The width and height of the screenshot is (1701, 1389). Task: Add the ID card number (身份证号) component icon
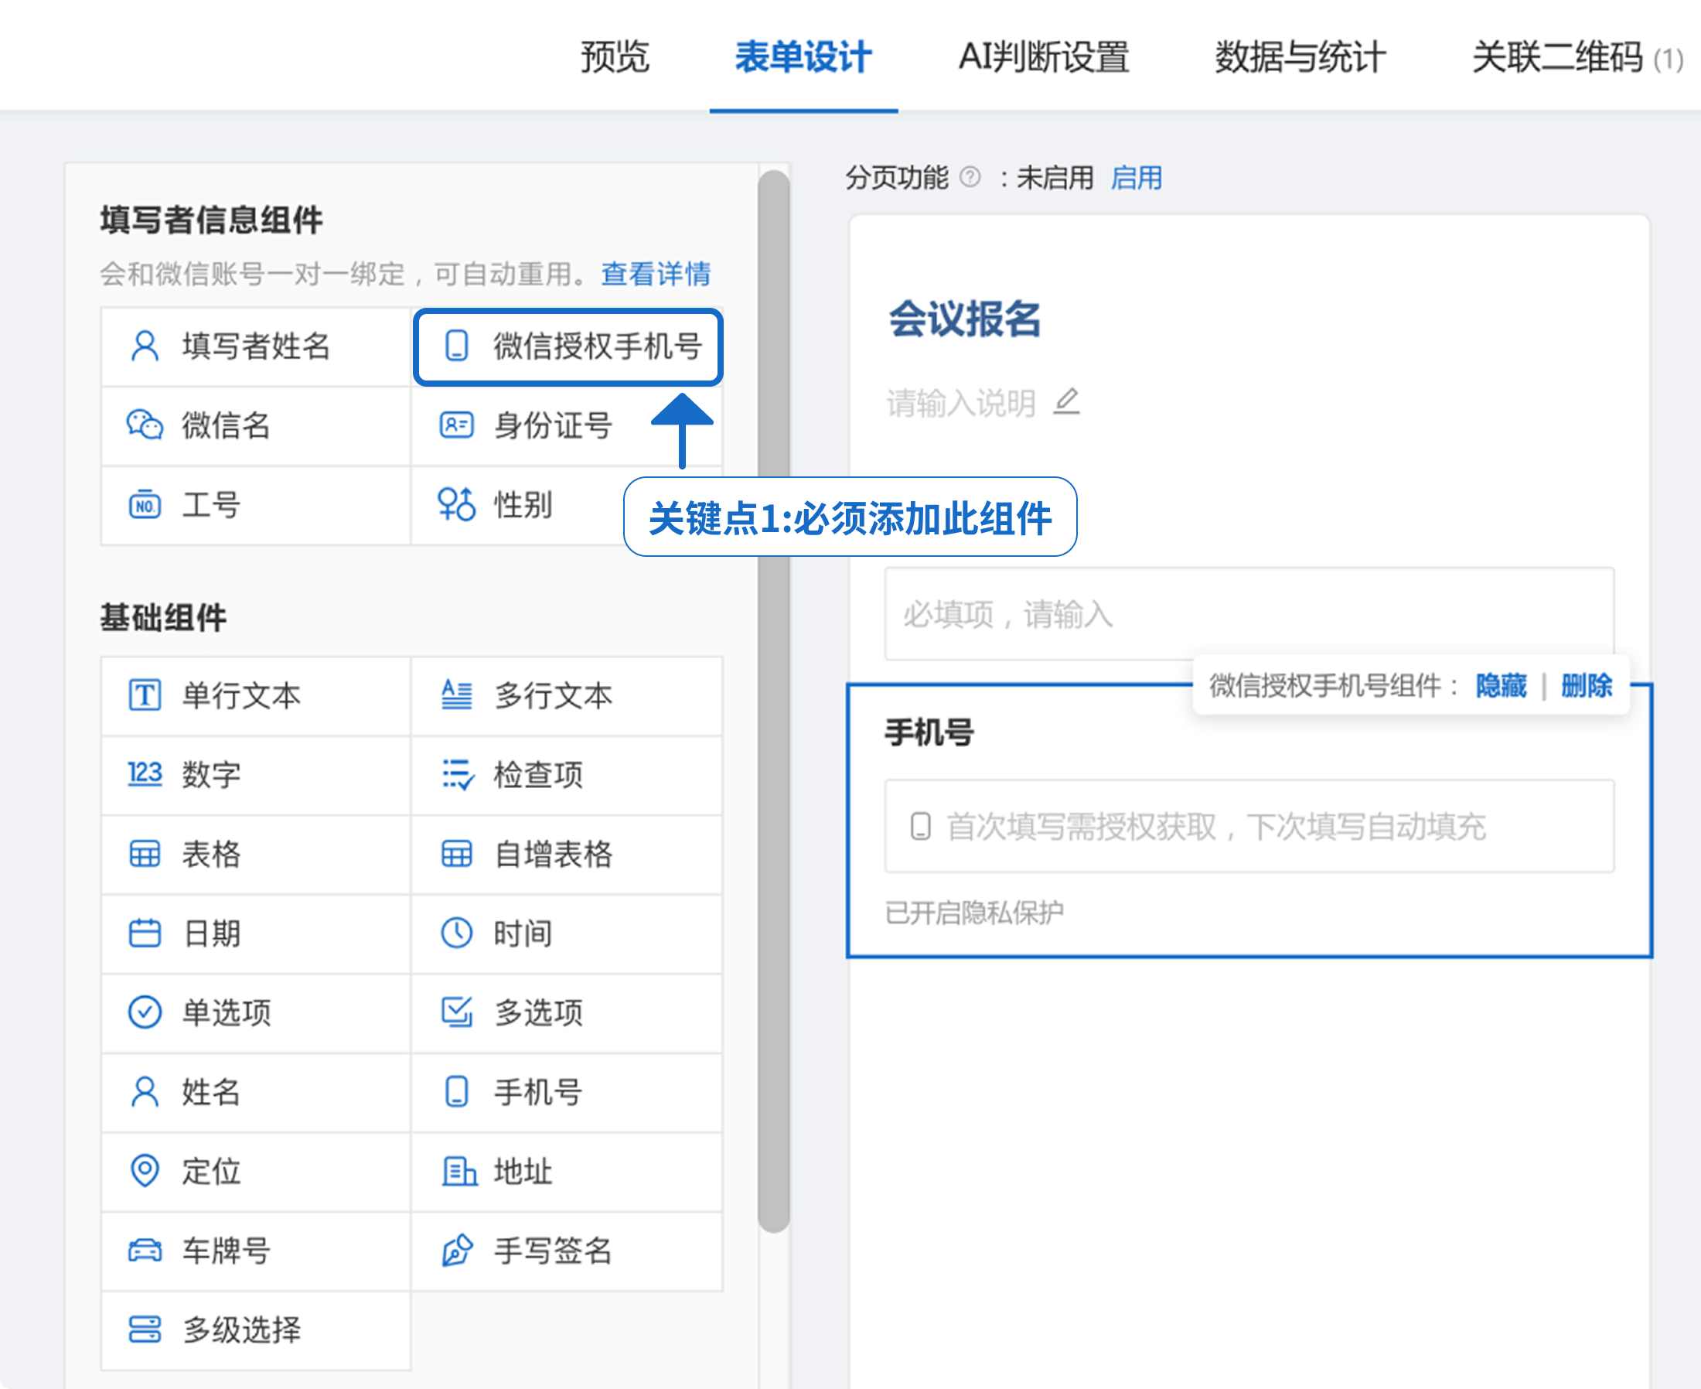point(457,425)
